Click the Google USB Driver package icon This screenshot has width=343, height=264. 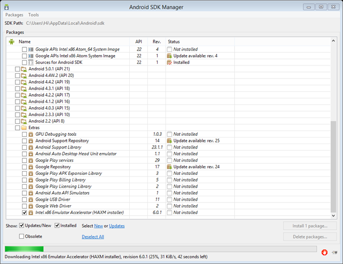[x=31, y=199]
